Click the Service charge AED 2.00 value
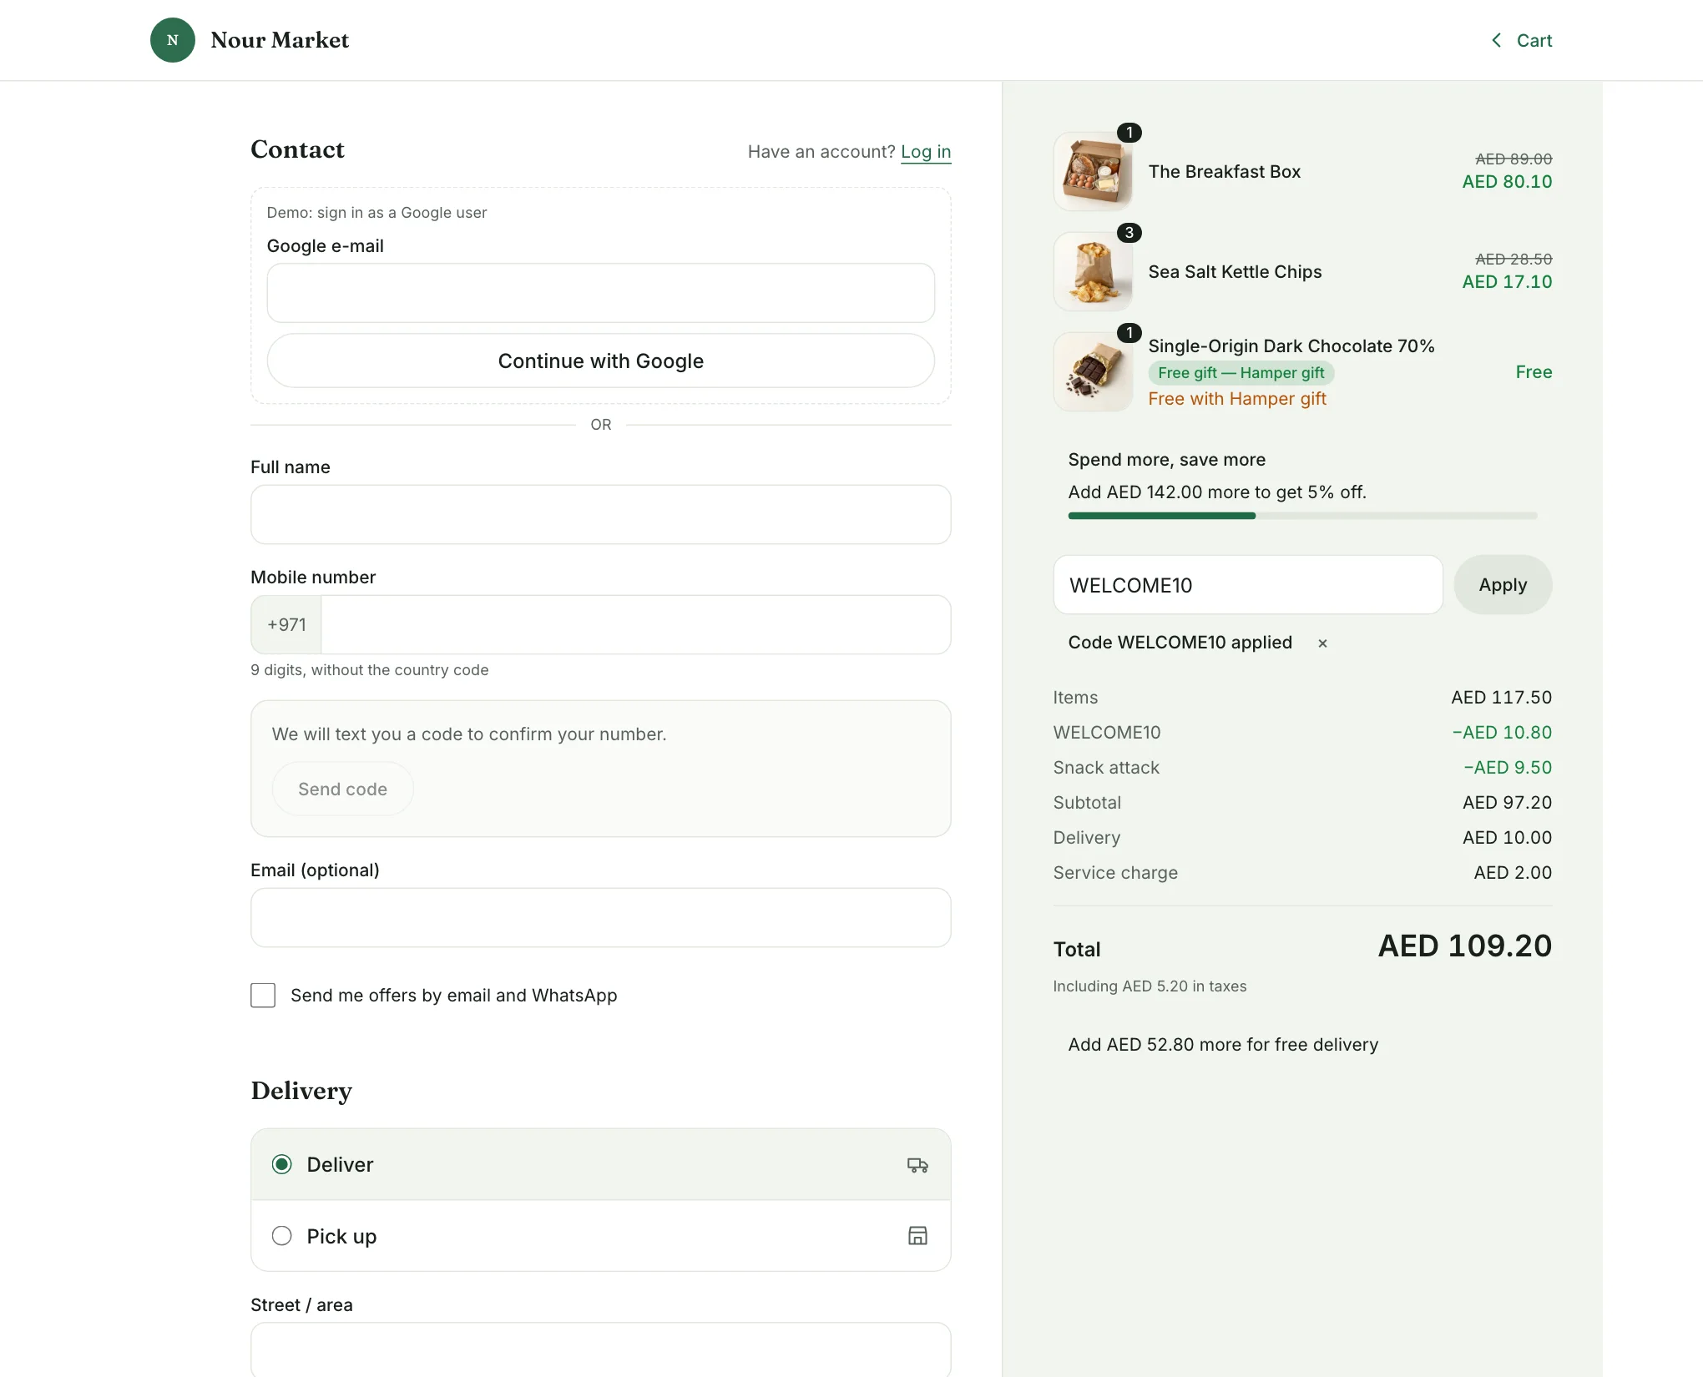Viewport: 1703px width, 1377px height. 1513,872
